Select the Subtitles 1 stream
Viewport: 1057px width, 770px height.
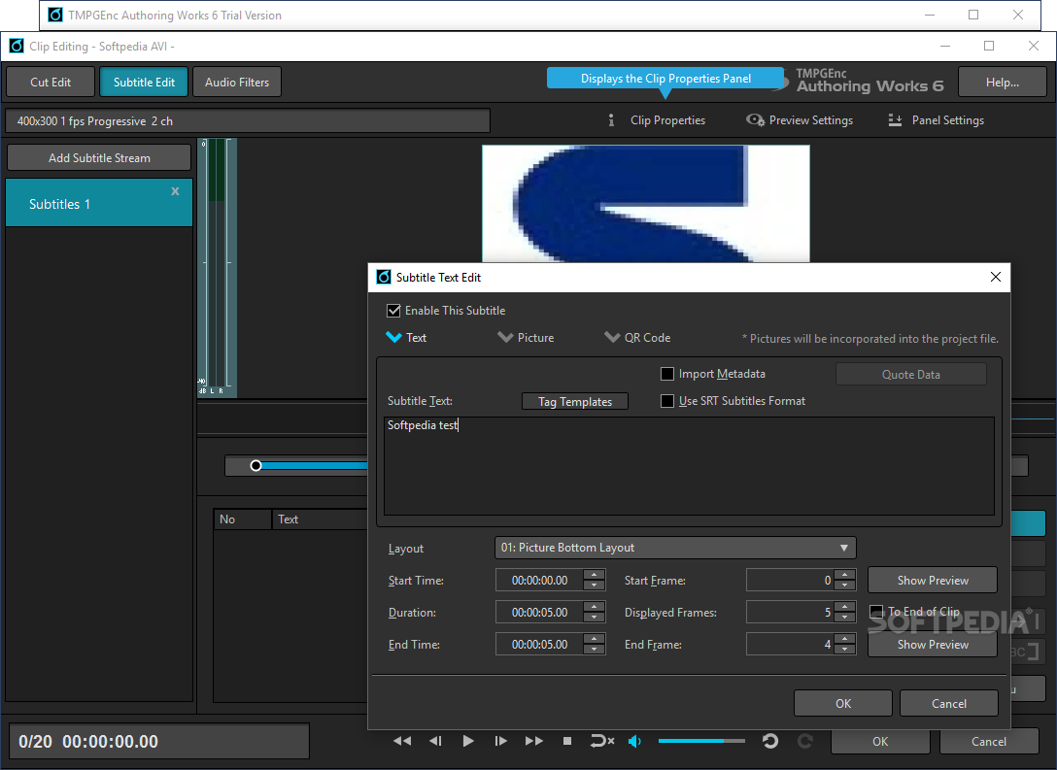point(99,203)
